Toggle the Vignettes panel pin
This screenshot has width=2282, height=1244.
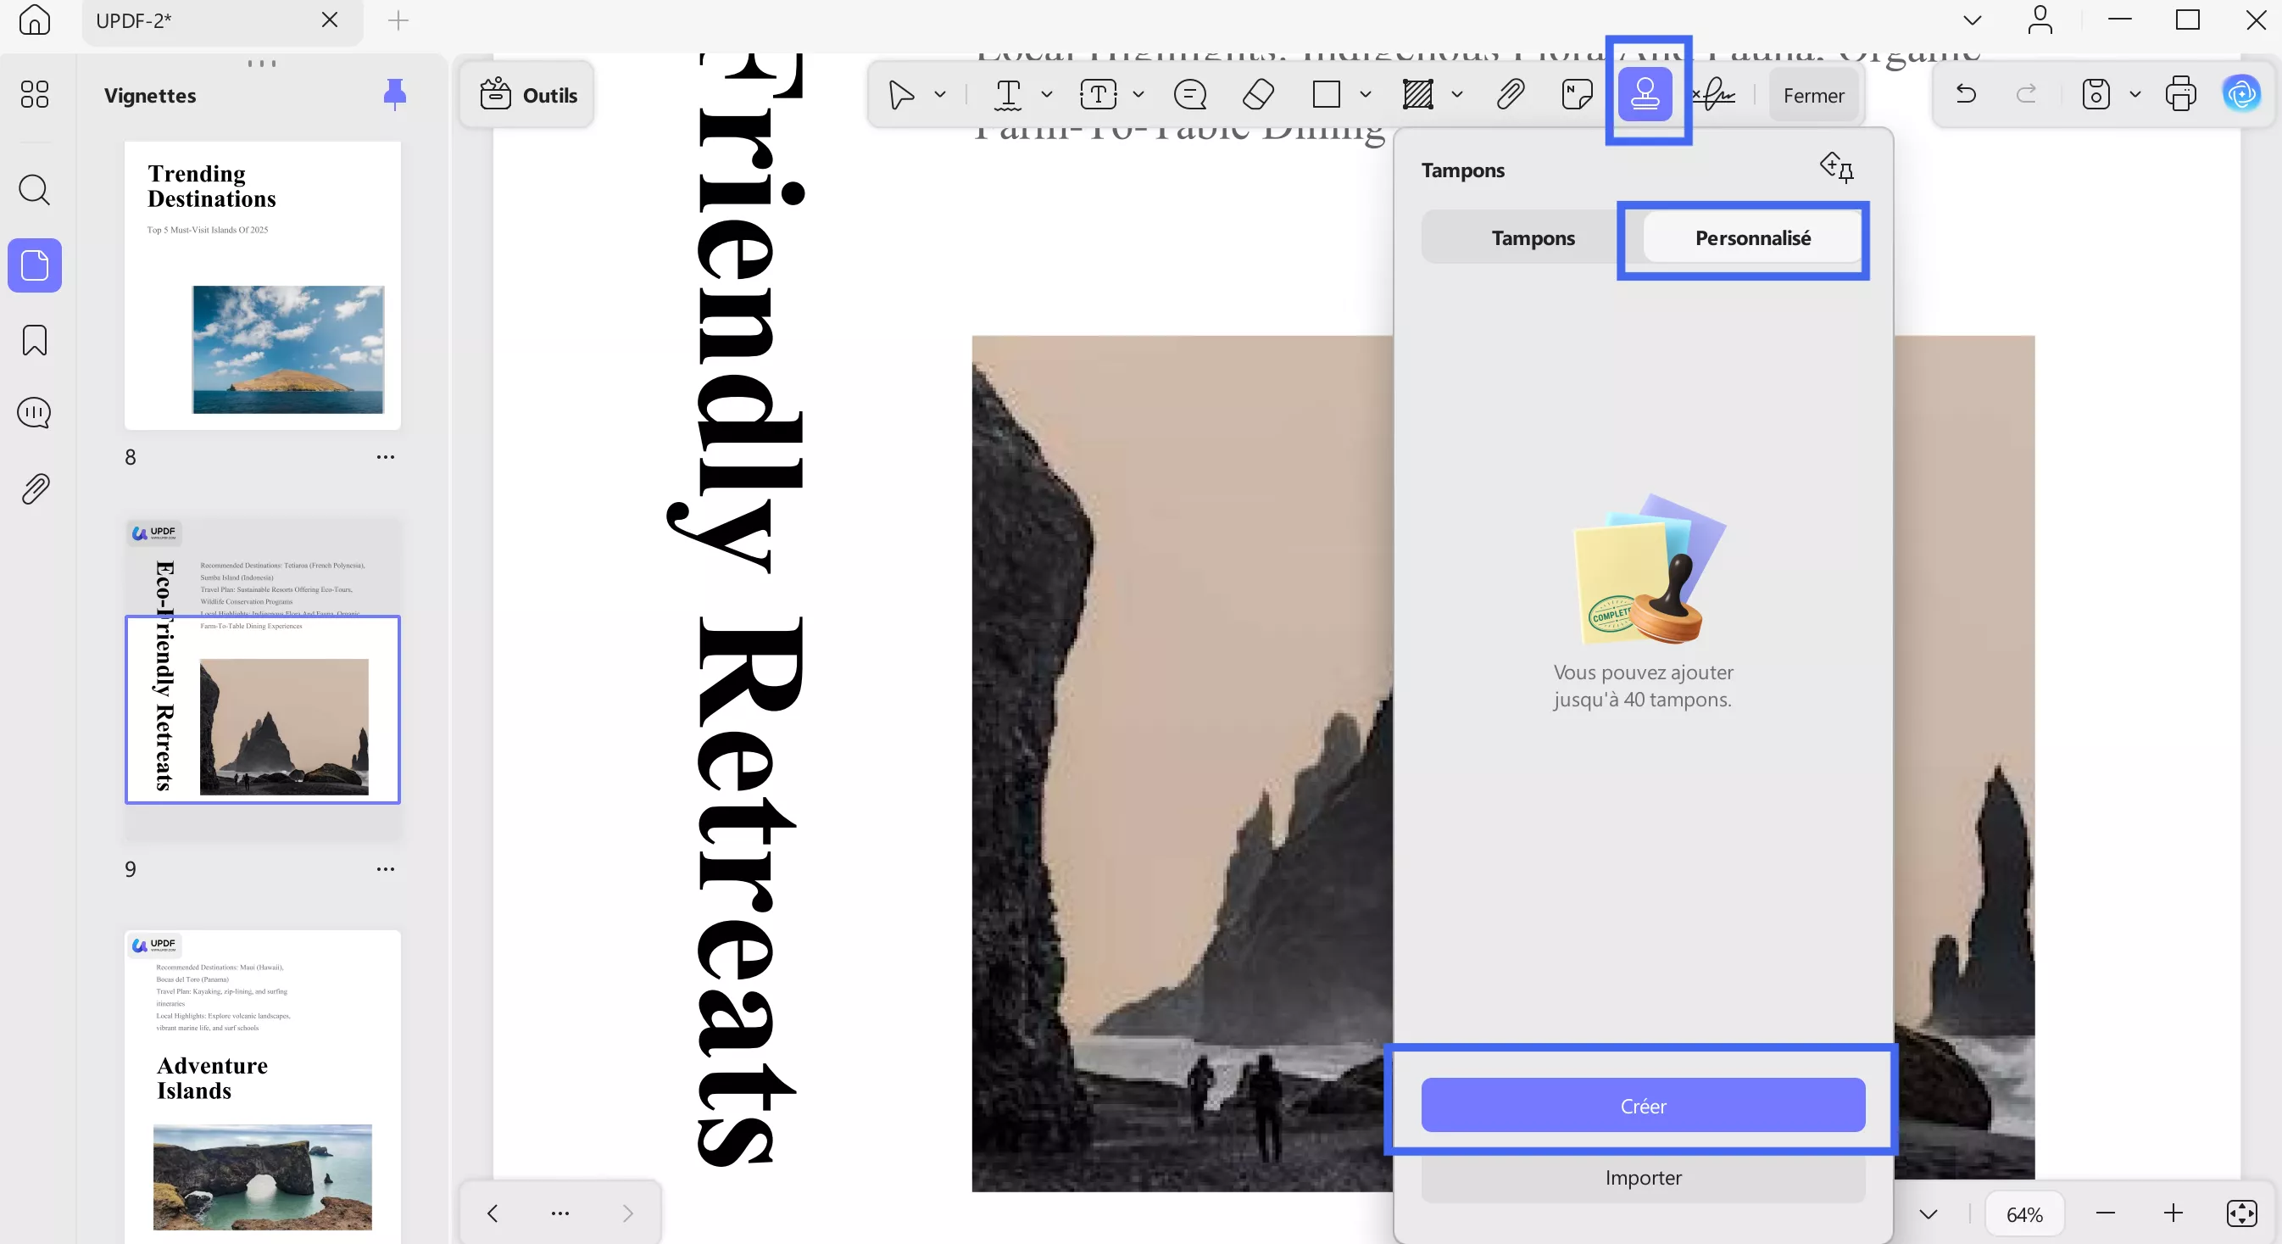[x=394, y=94]
